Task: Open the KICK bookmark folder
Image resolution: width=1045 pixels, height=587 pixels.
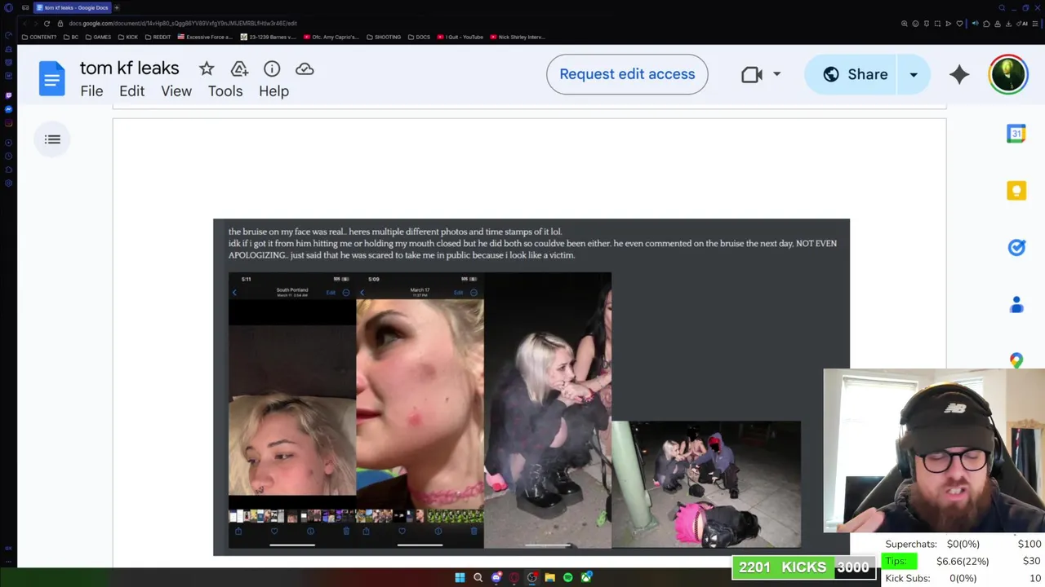Action: click(x=128, y=37)
